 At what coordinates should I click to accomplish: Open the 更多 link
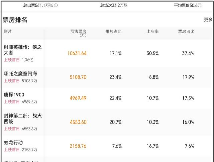[x=208, y=20]
